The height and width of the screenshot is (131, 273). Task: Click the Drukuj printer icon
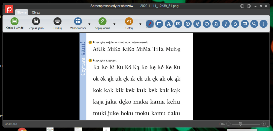point(57,21)
